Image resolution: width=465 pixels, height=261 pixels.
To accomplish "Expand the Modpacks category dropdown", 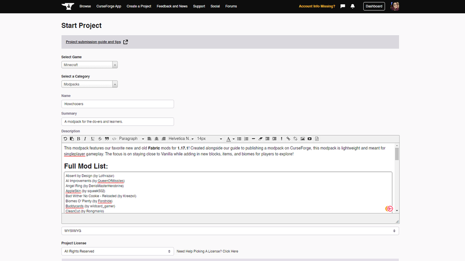I will pyautogui.click(x=89, y=84).
